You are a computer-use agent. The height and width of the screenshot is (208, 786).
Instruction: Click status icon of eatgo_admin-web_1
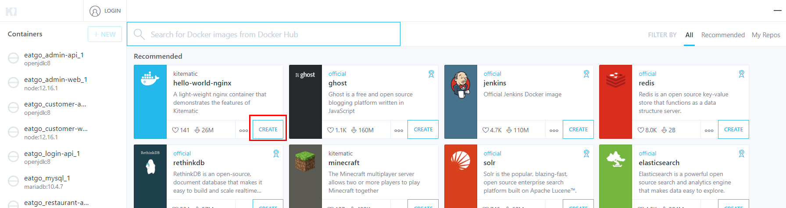point(14,82)
